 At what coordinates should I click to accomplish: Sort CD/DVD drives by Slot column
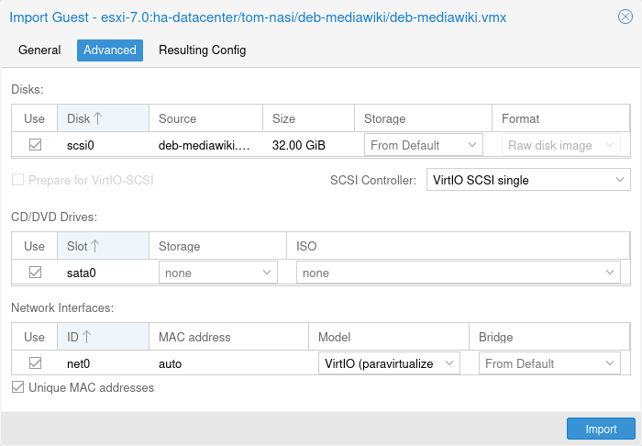coord(94,246)
